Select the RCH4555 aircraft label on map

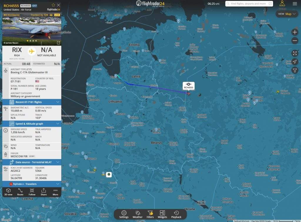(188, 86)
